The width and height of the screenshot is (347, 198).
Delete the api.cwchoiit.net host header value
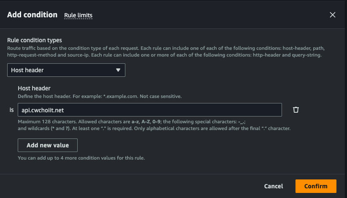[x=296, y=110]
